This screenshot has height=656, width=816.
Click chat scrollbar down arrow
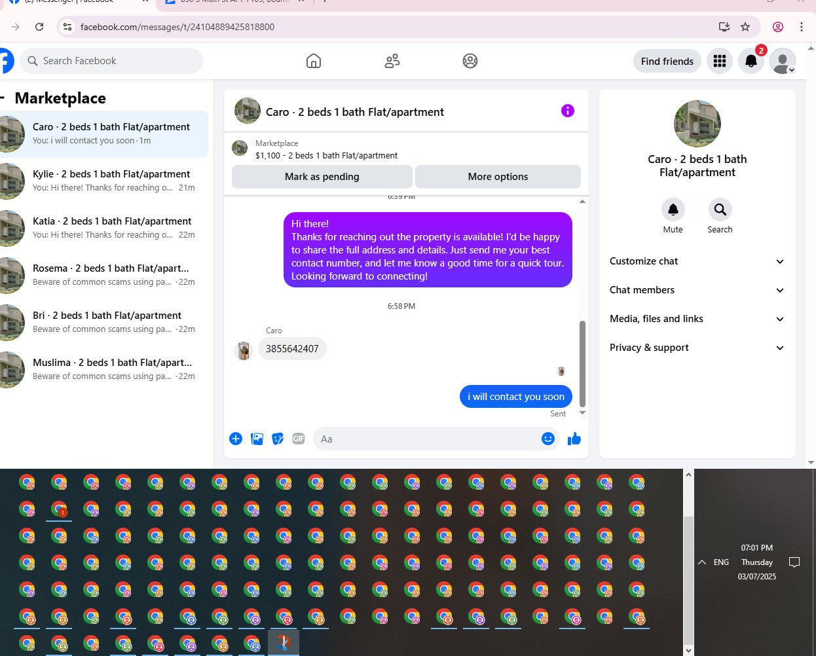582,413
